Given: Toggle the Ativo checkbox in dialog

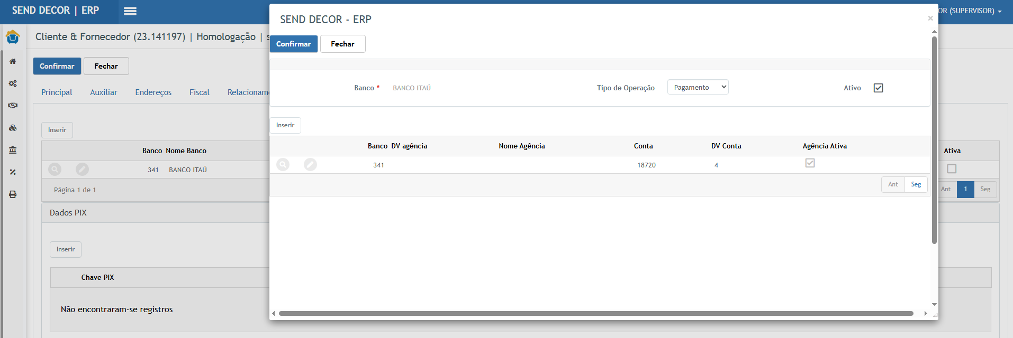Looking at the screenshot, I should tap(879, 88).
